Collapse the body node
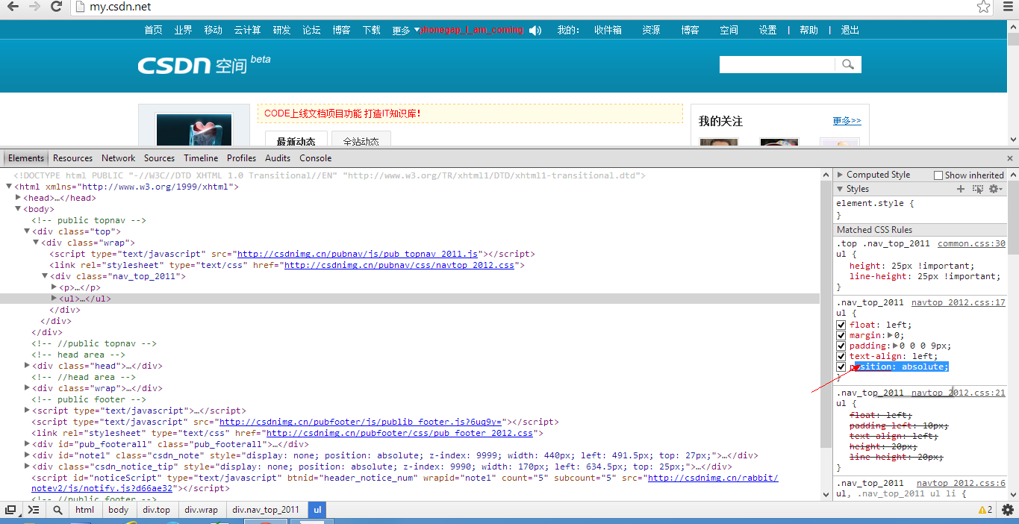This screenshot has height=524, width=1019. (x=18, y=209)
